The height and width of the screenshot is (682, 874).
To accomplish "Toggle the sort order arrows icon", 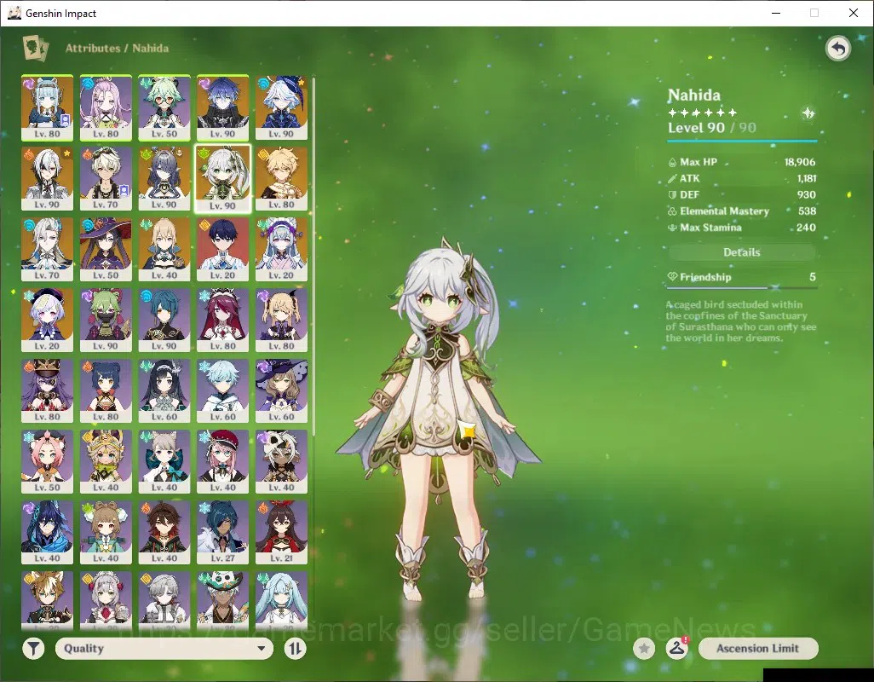I will [295, 649].
